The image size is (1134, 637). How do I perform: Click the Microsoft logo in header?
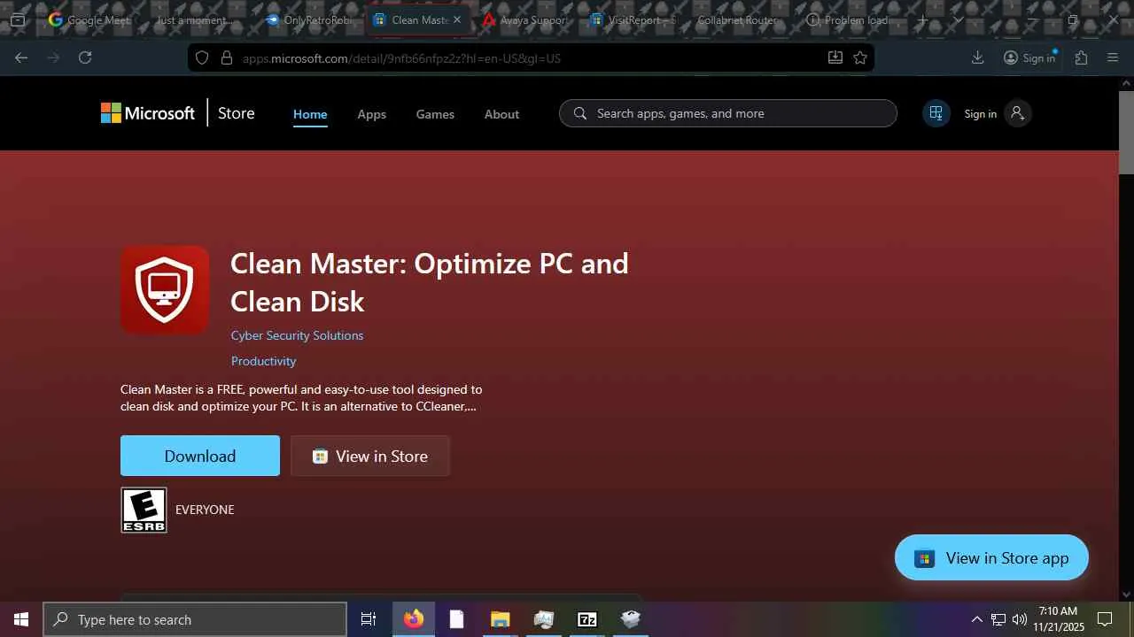tap(147, 113)
